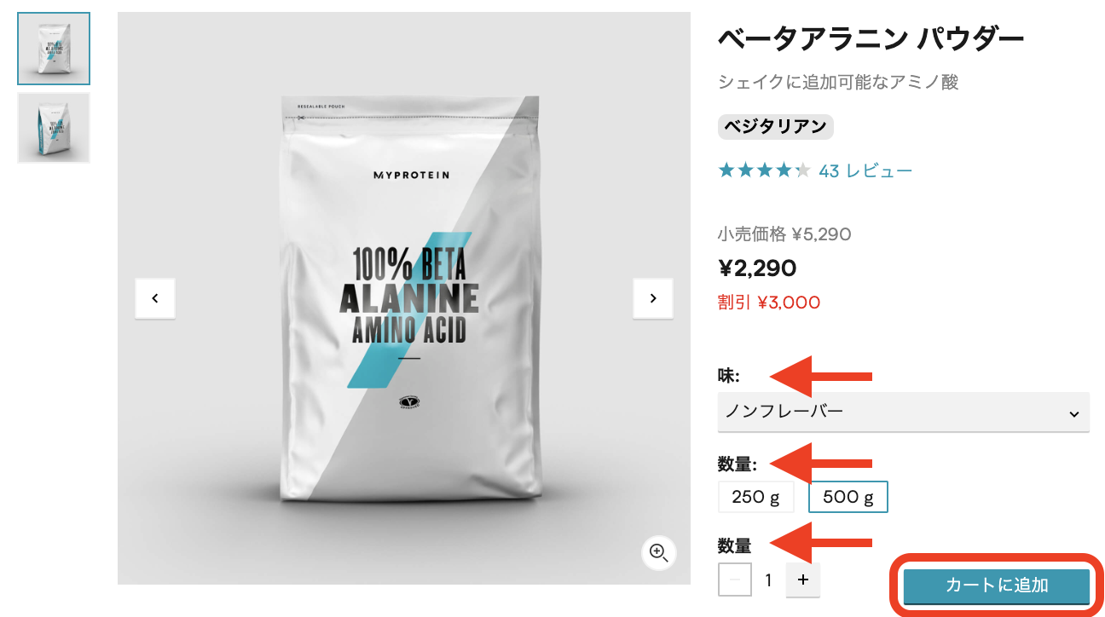Select the second angled pouch thumbnail

click(54, 128)
